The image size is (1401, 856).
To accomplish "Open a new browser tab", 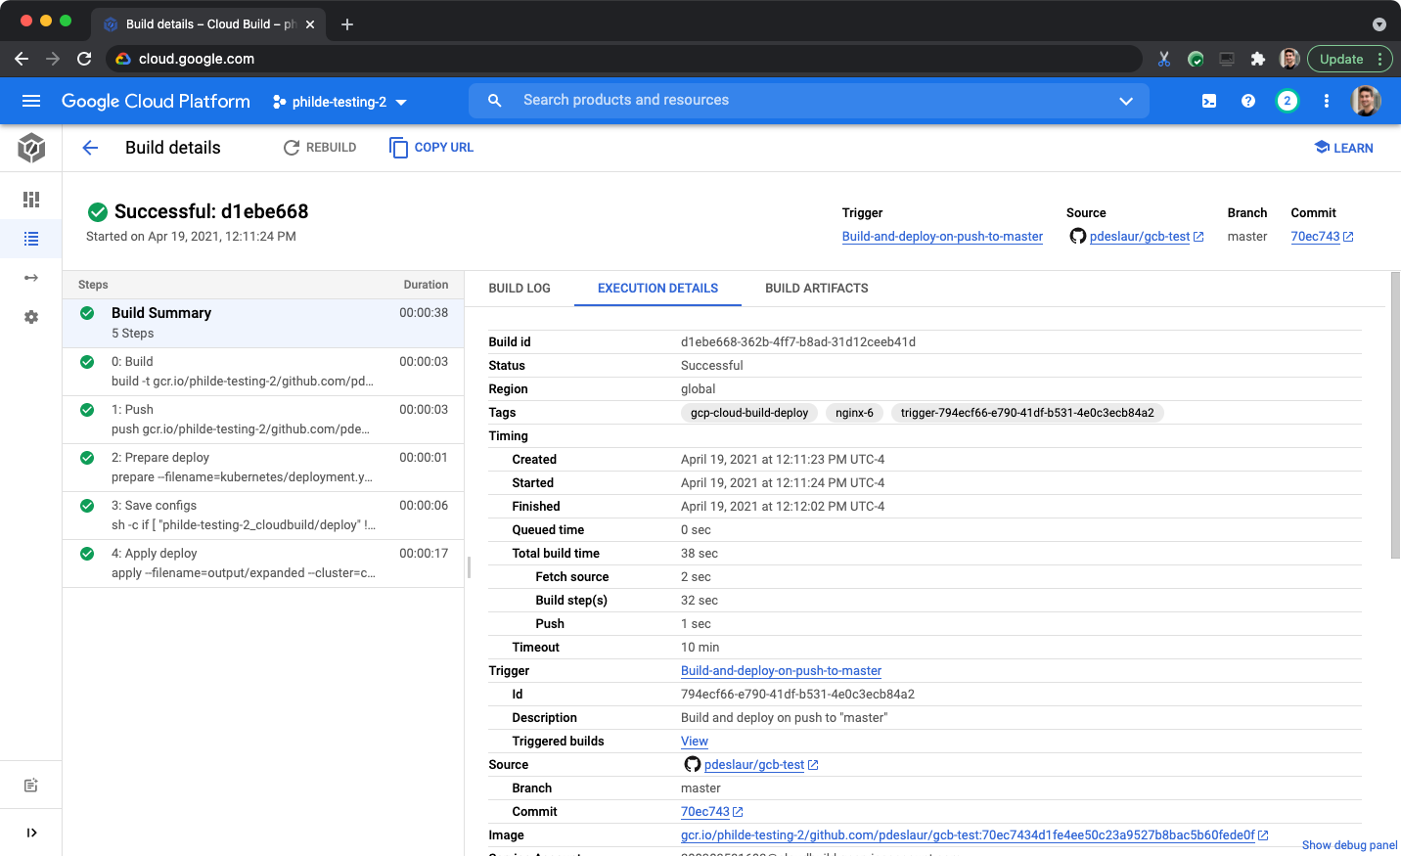I will [346, 24].
